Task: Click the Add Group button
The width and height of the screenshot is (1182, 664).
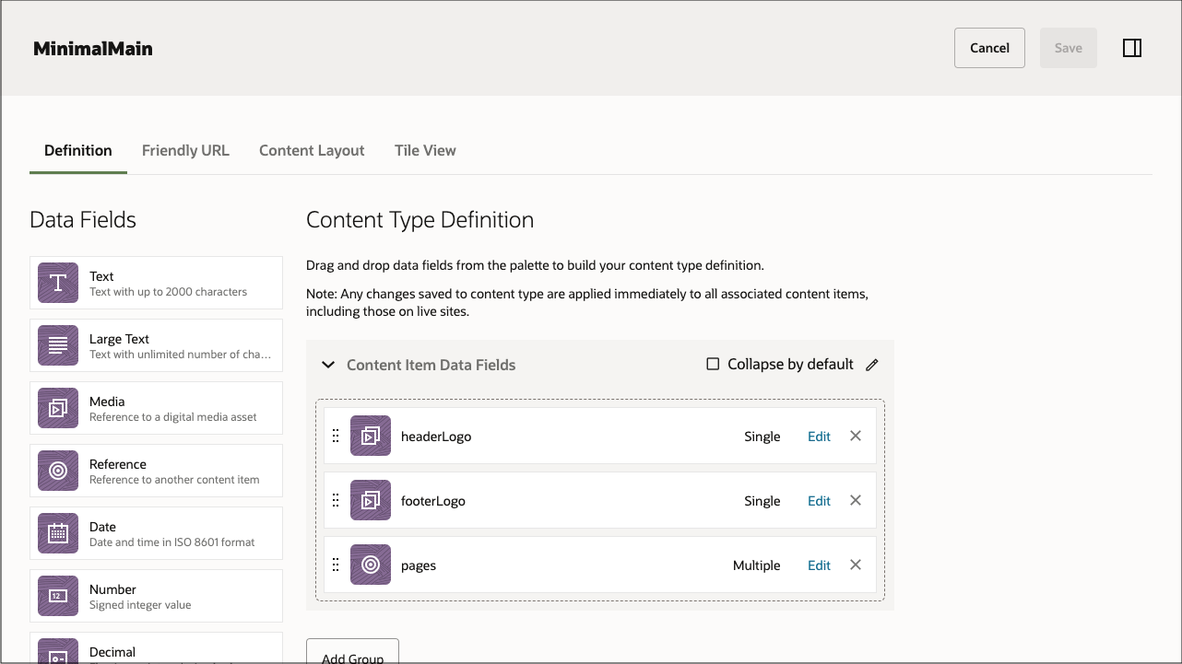Action: [x=352, y=654]
